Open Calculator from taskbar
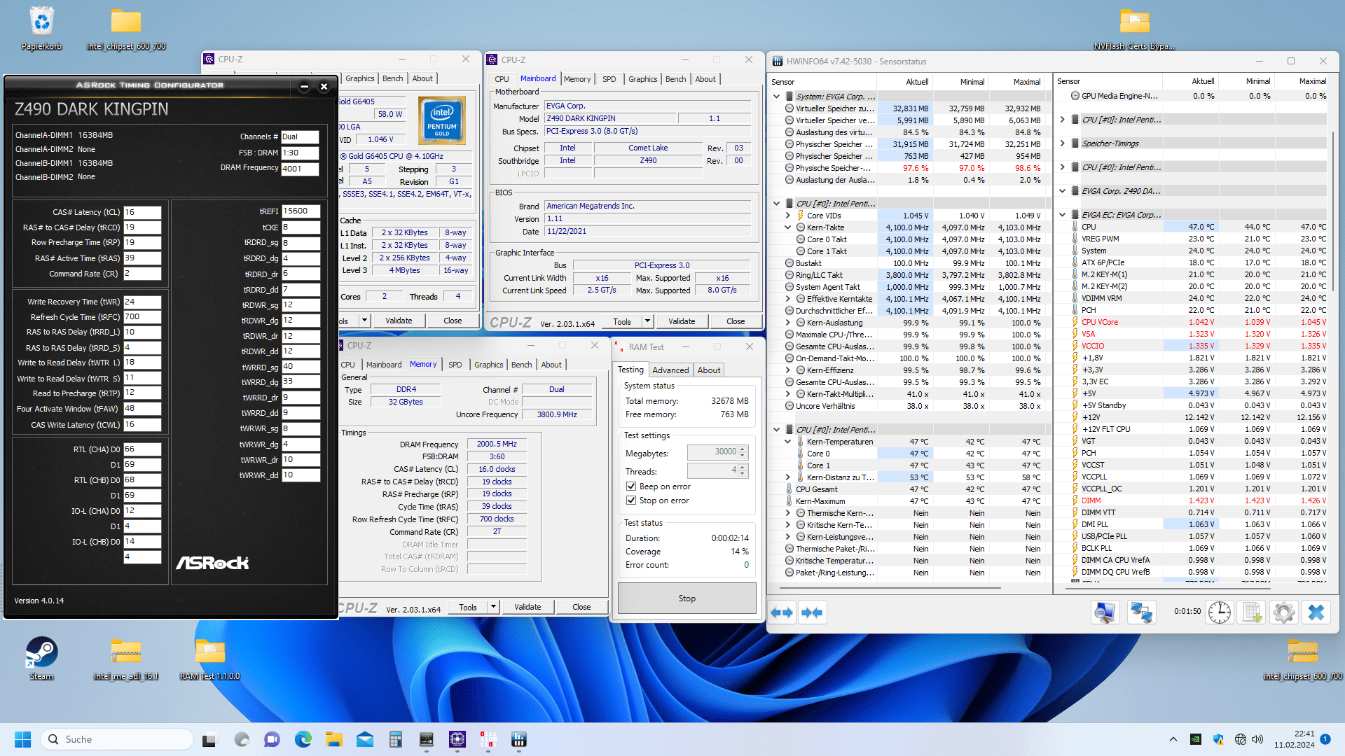The image size is (1345, 756). click(396, 739)
